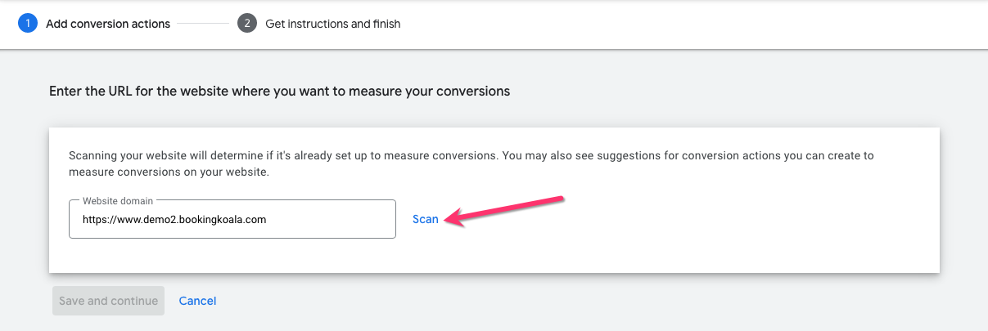
Task: Click the step 2 number circle
Action: pyautogui.click(x=247, y=24)
